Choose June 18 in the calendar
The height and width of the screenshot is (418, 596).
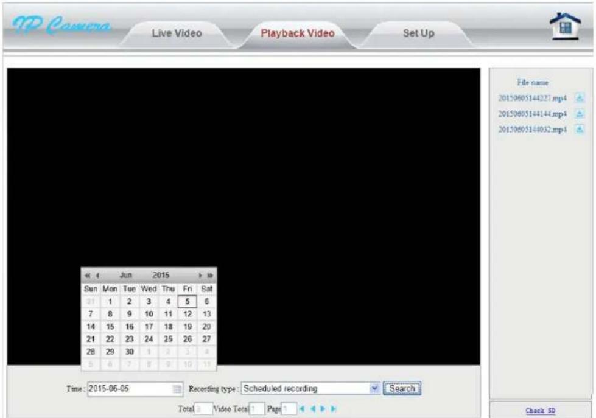click(x=168, y=326)
